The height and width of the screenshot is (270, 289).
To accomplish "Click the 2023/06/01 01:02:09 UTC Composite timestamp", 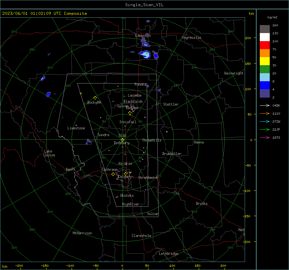I will pos(44,13).
